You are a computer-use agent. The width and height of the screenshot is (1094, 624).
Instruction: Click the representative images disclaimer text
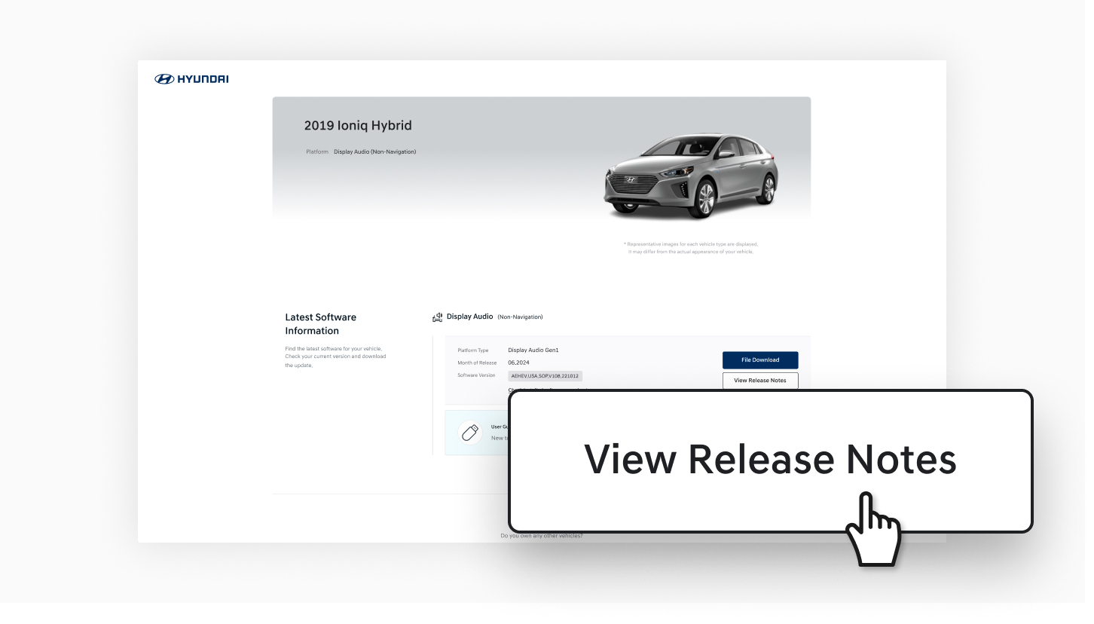[691, 248]
